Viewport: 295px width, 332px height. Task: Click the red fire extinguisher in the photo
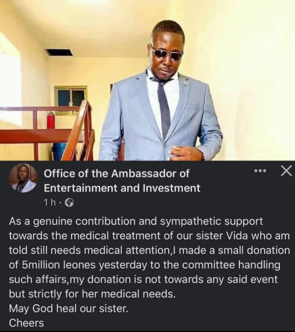click(x=51, y=120)
